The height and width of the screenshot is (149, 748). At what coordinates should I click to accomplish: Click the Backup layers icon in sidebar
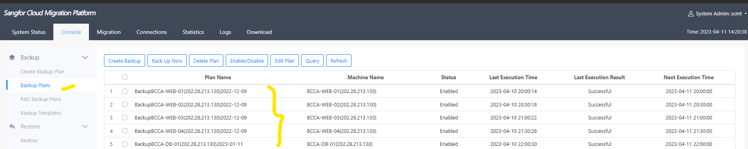coord(12,58)
